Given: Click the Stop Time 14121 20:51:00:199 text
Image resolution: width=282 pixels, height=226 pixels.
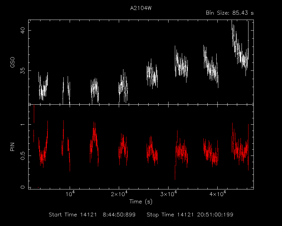Looking at the screenshot, I should tap(190, 215).
